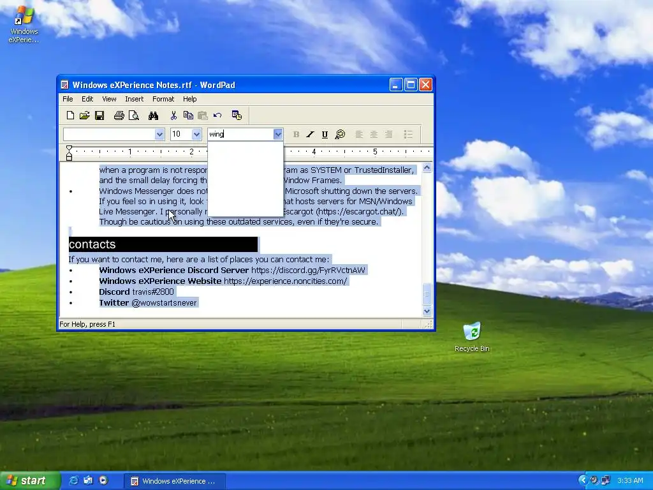
Task: Click the vertical scrollbar thumb
Action: (x=427, y=294)
